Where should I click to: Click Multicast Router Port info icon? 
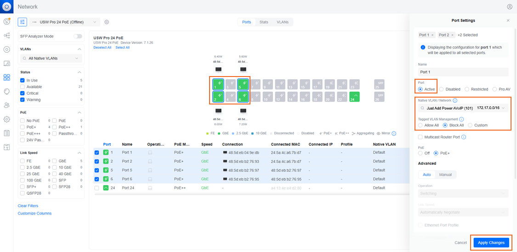(x=464, y=137)
